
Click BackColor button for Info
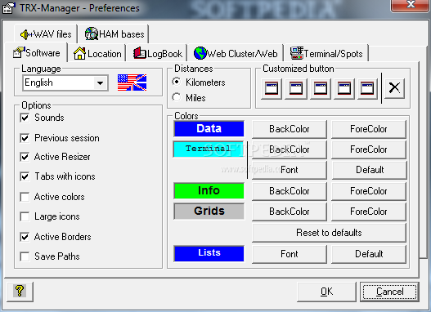pos(290,191)
